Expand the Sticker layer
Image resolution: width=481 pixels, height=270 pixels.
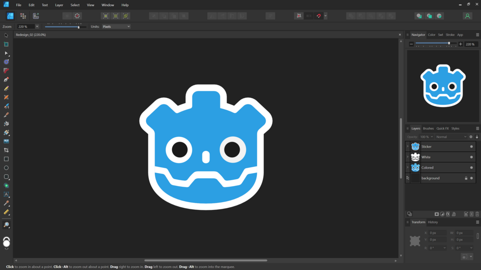click(x=408, y=147)
